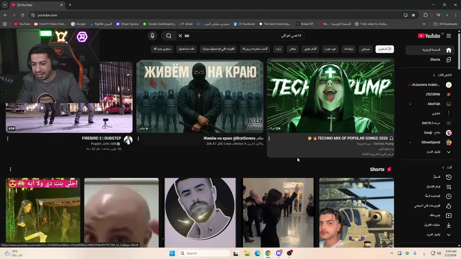Open AboFlah channel subscription
The height and width of the screenshot is (259, 461).
coord(430,104)
